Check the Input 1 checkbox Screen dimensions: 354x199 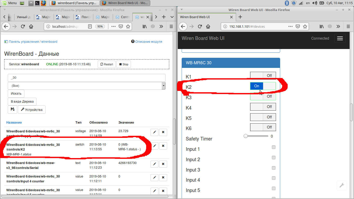pos(273,147)
